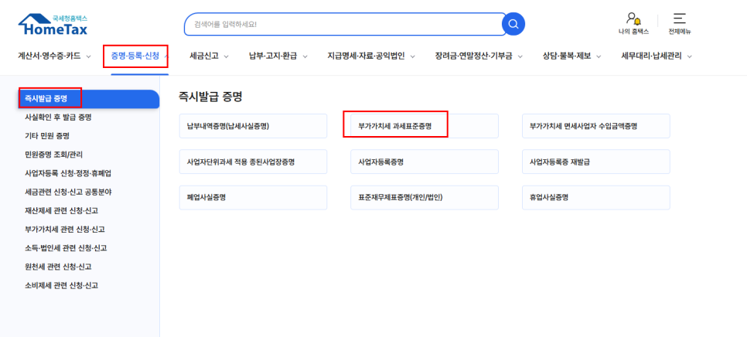The width and height of the screenshot is (747, 337).
Task: Select 사실확인 후 발급 증명 sidebar item
Action: 58,117
